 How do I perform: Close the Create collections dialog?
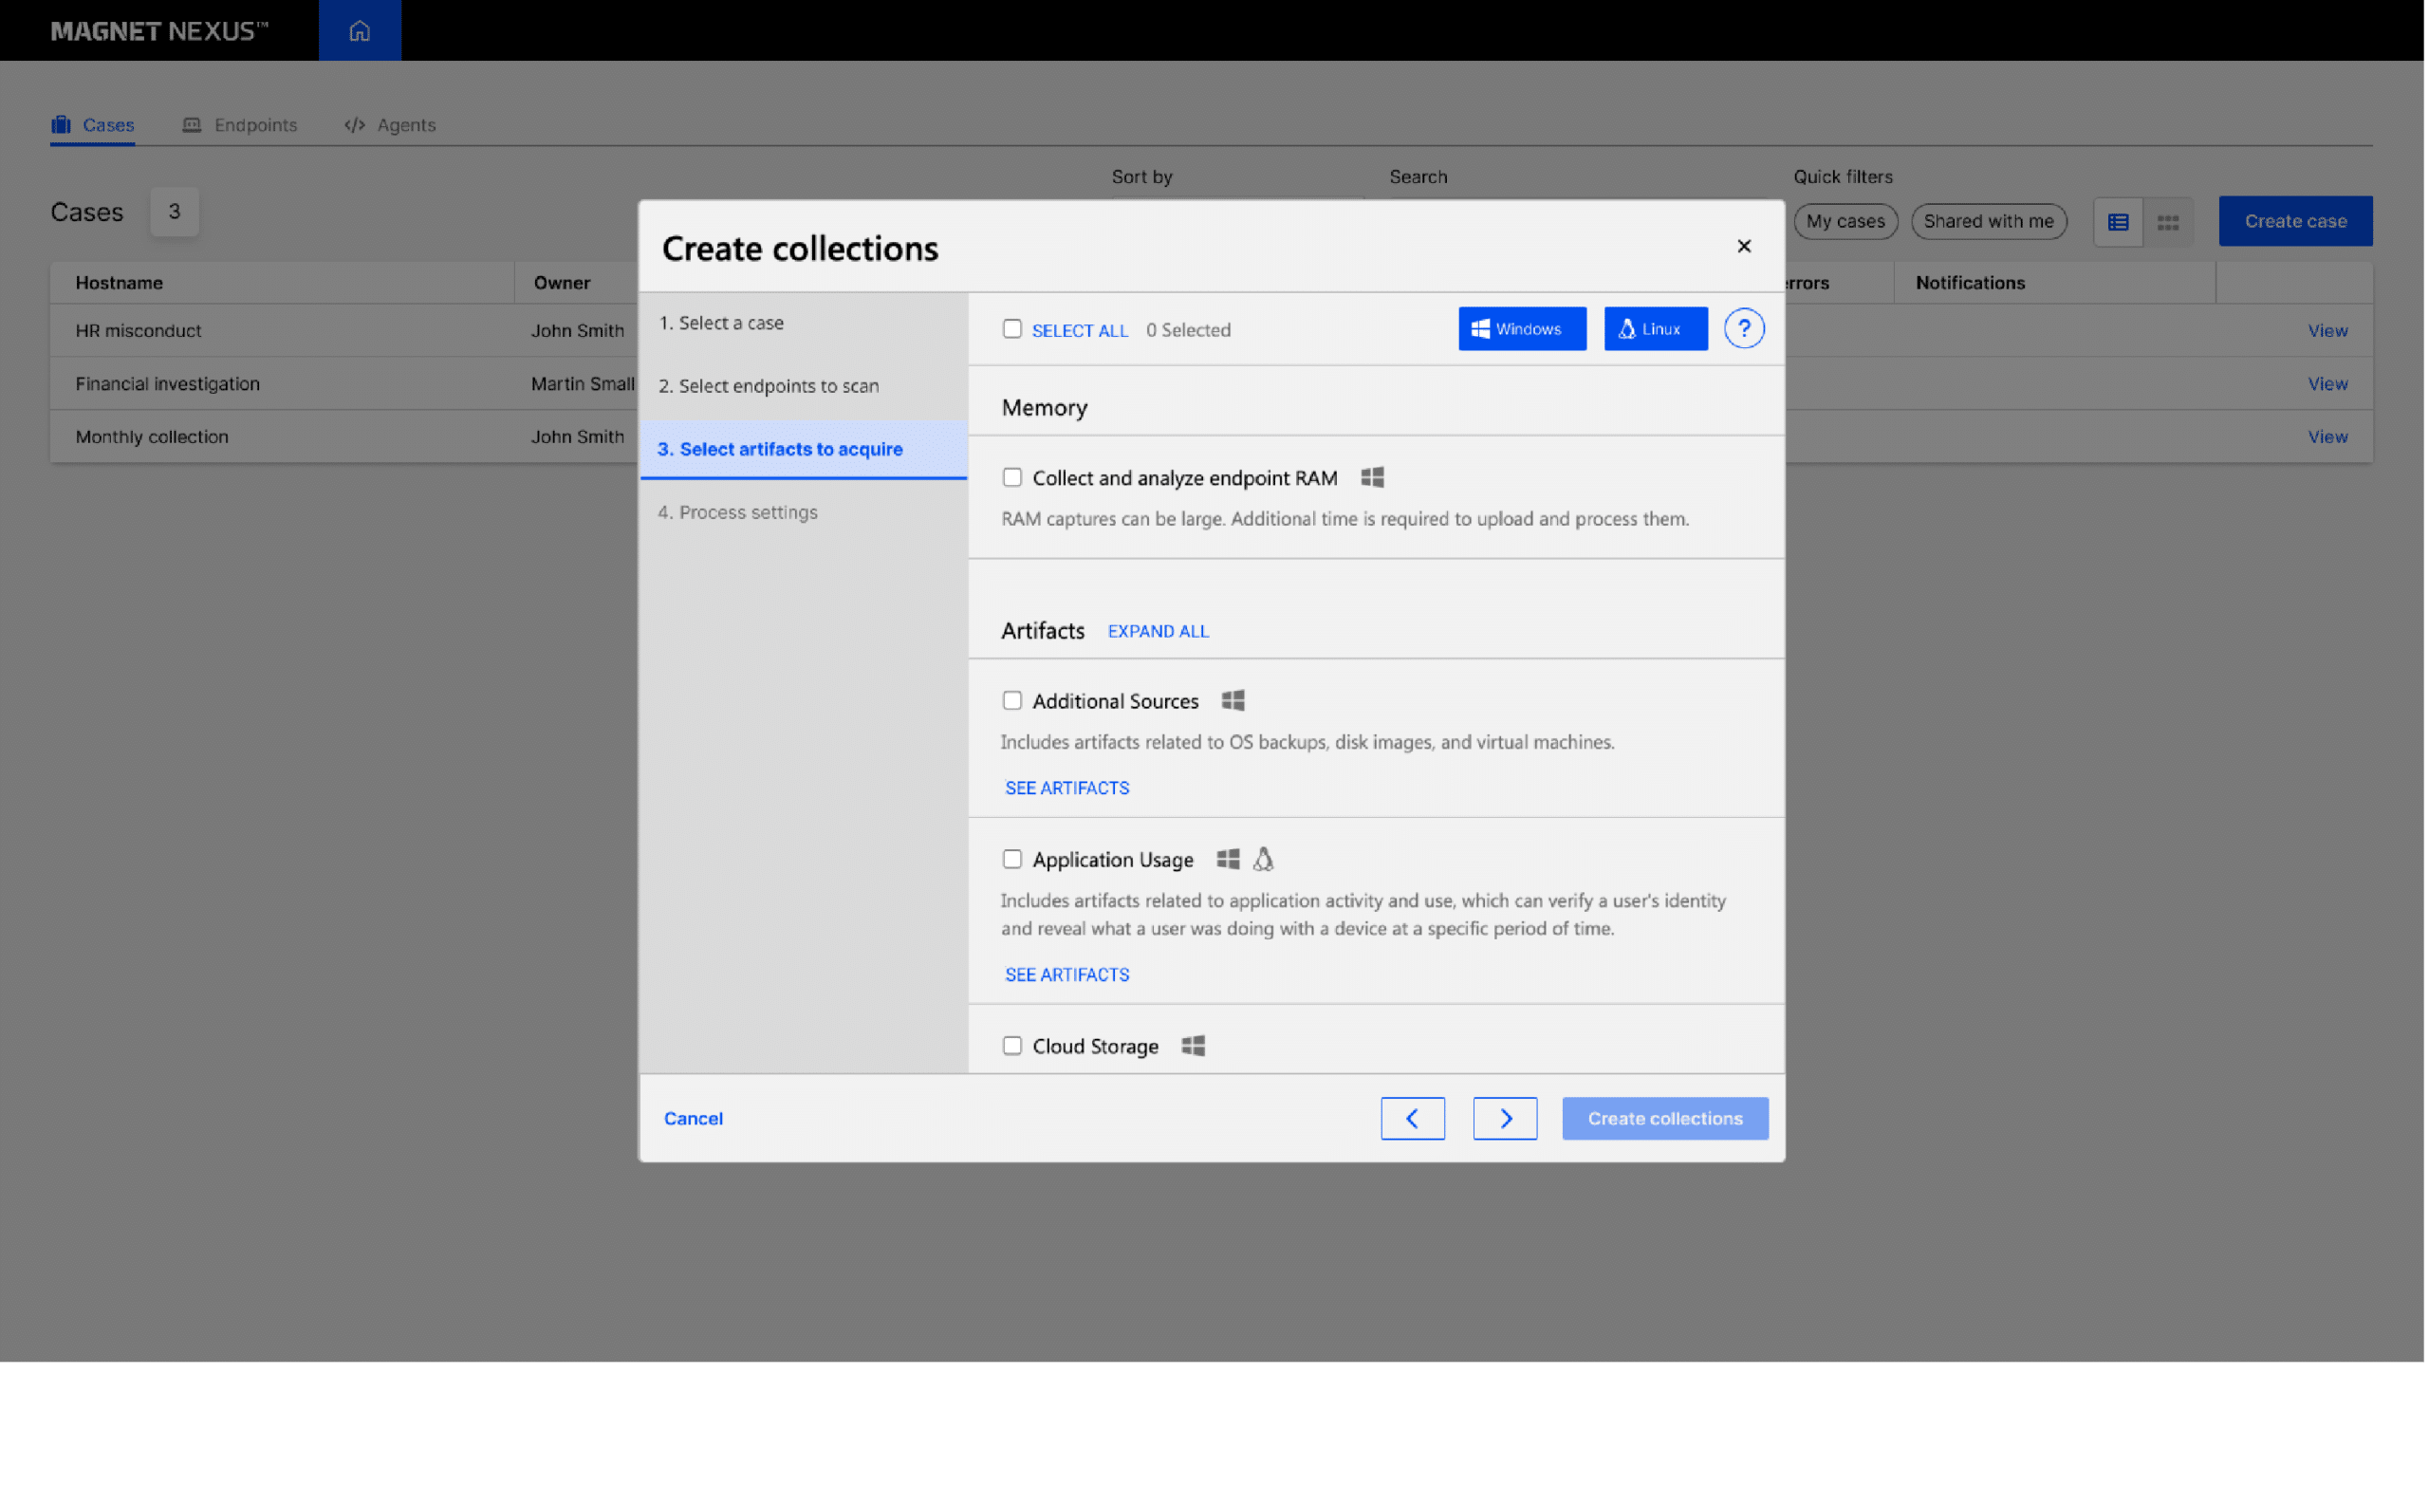click(x=1743, y=247)
